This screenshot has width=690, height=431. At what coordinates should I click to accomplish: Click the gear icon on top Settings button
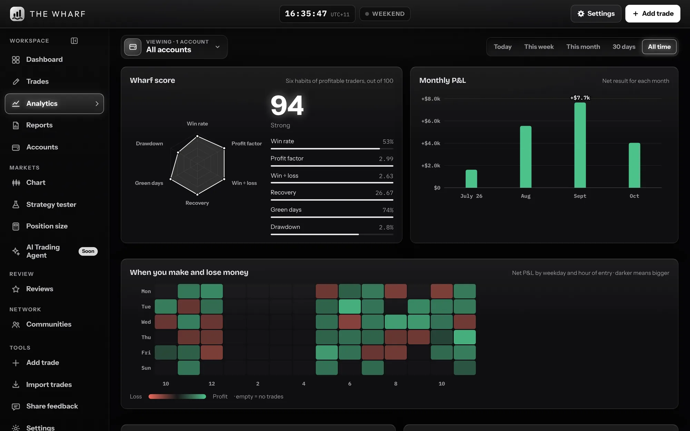pos(581,14)
